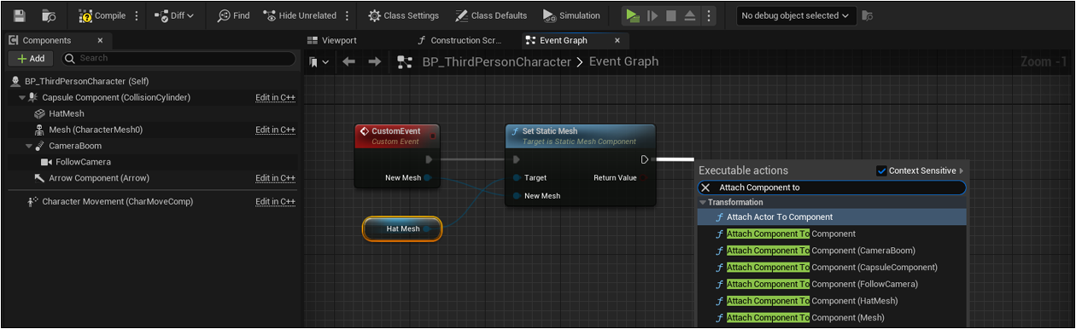Click the Stop simulation square icon
1076x329 pixels.
coord(670,15)
